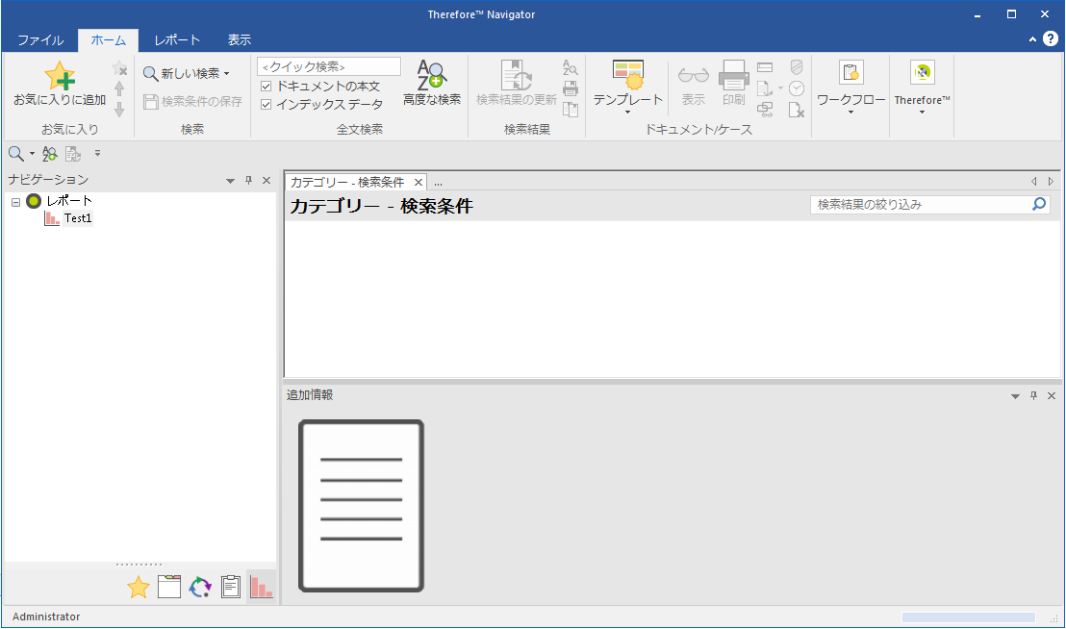This screenshot has width=1066, height=629.
Task: Click the クイック検索 input field
Action: tap(329, 66)
